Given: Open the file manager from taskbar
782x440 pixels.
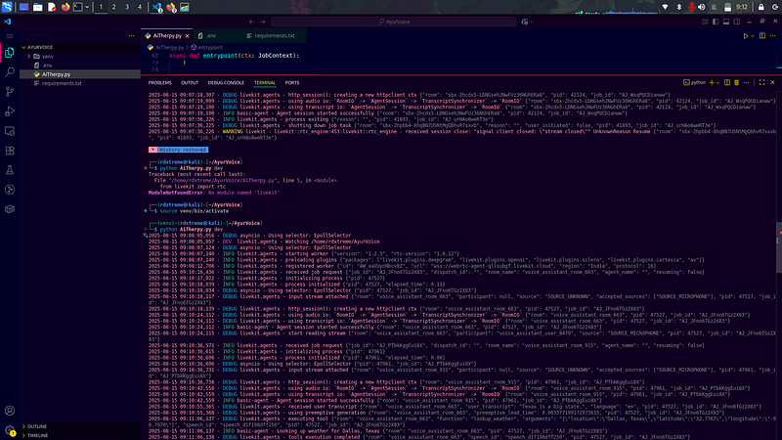Looking at the screenshot, I should [37, 7].
